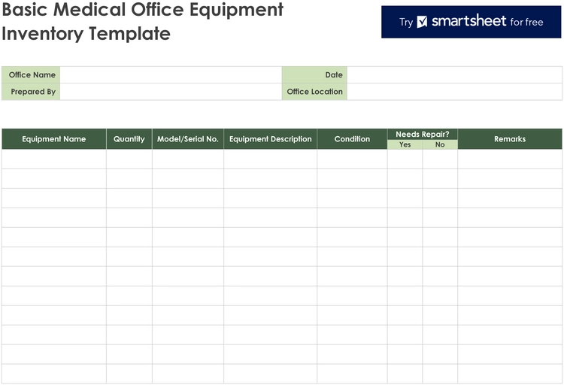Select the Model/Serial No. column header
This screenshot has width=564, height=385.
coord(188,139)
